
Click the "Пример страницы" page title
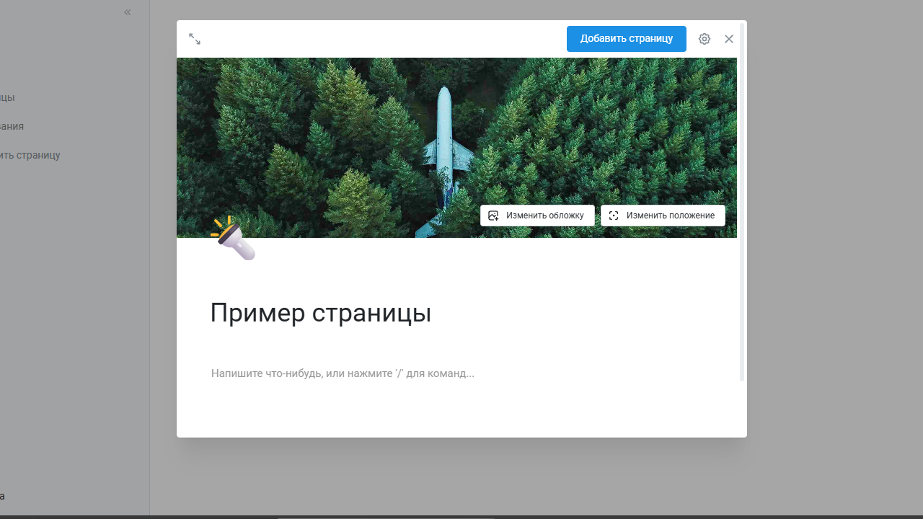pos(320,313)
